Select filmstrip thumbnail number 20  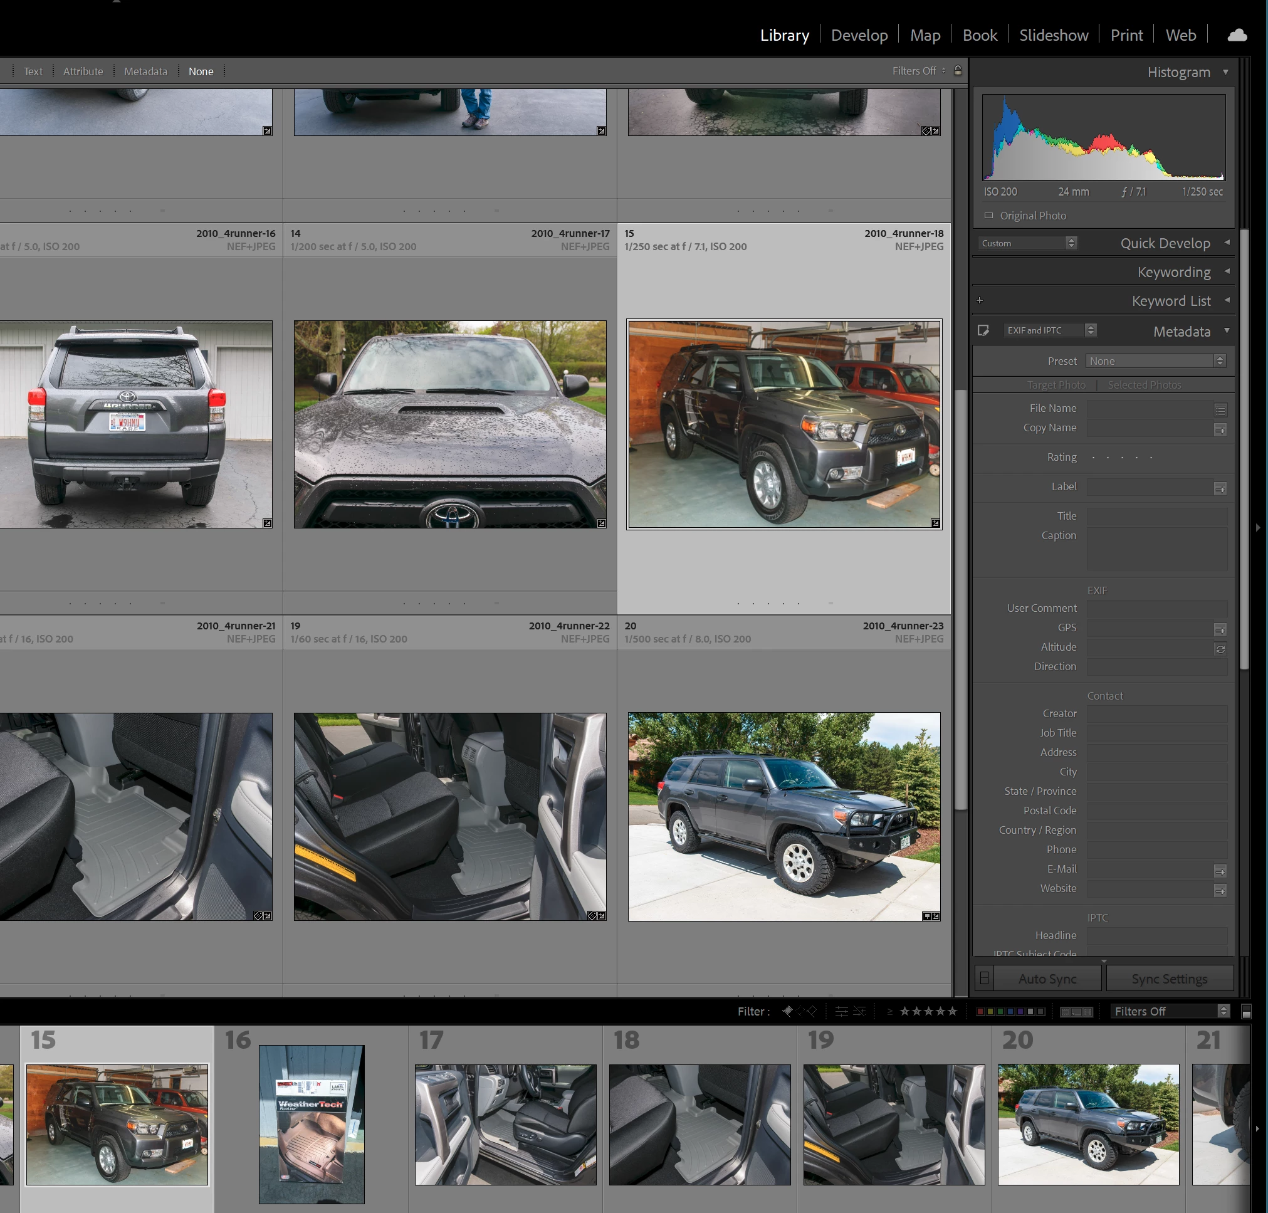[x=1087, y=1124]
